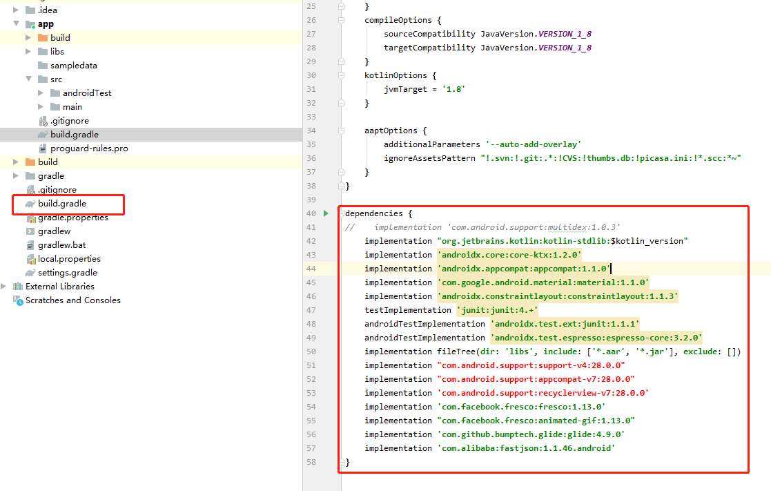Click the app module folder icon
The width and height of the screenshot is (771, 491).
pos(30,24)
